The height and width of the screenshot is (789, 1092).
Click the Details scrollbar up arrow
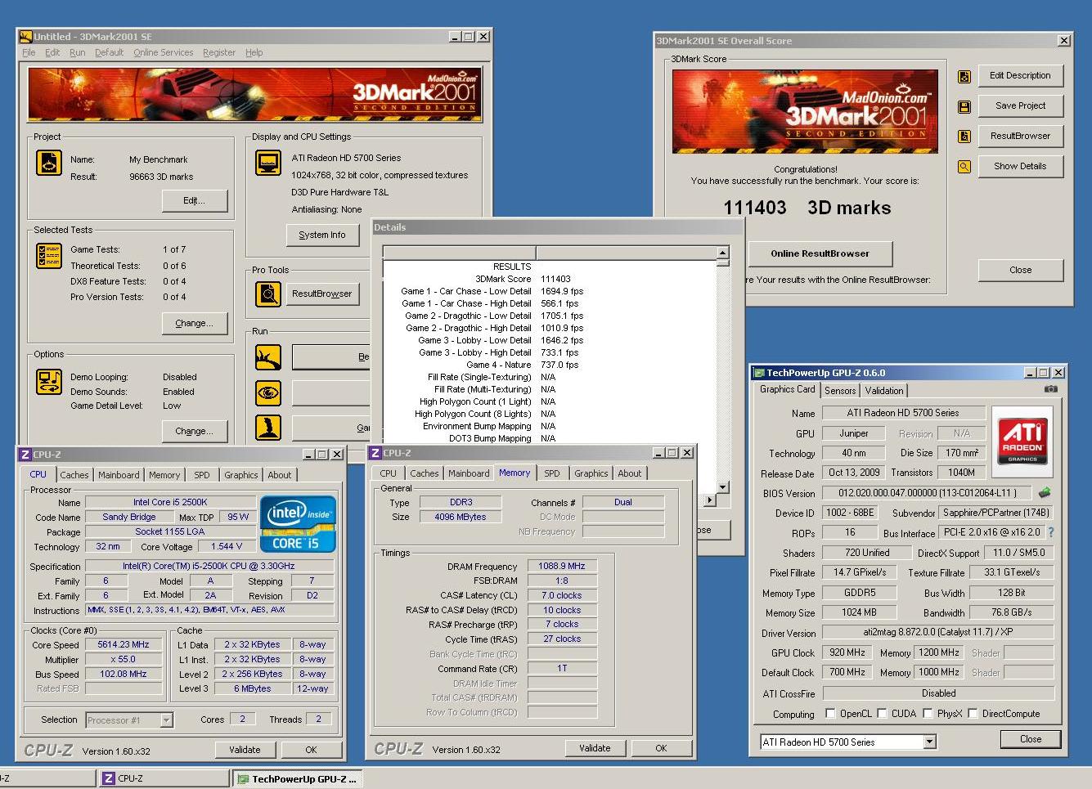tap(722, 253)
